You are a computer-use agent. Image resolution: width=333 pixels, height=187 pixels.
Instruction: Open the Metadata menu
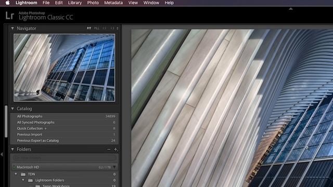coord(113,3)
